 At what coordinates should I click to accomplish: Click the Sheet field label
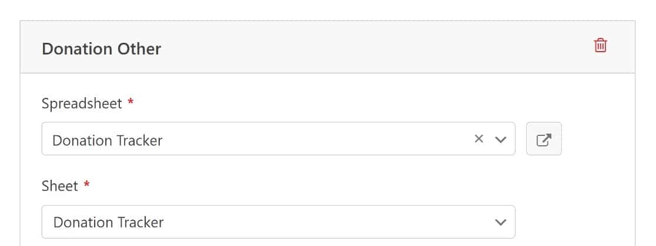(60, 186)
